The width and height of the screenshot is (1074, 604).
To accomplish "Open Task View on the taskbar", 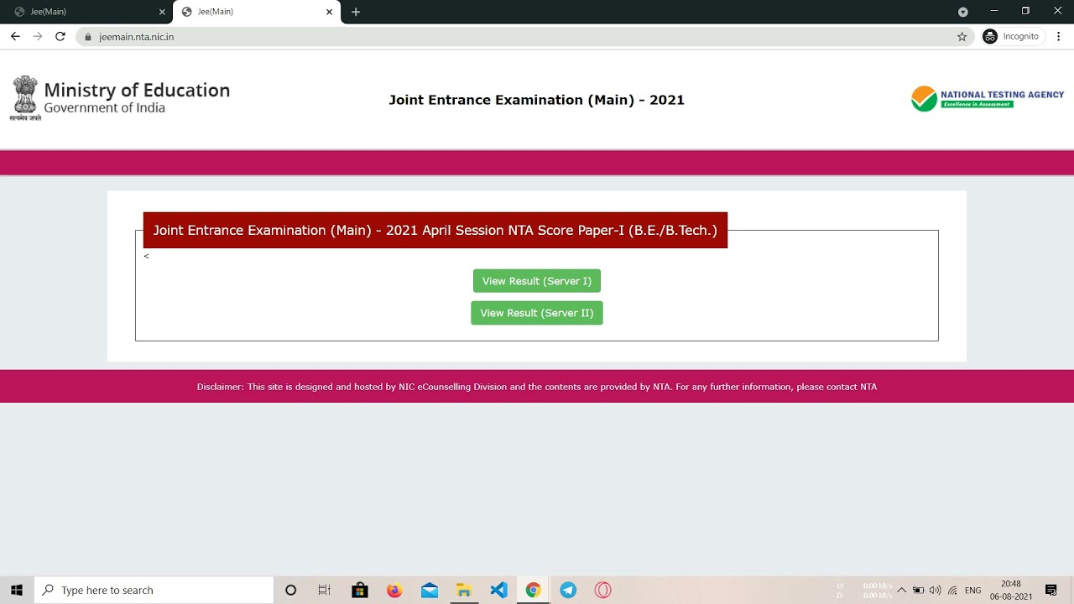I will [x=325, y=590].
